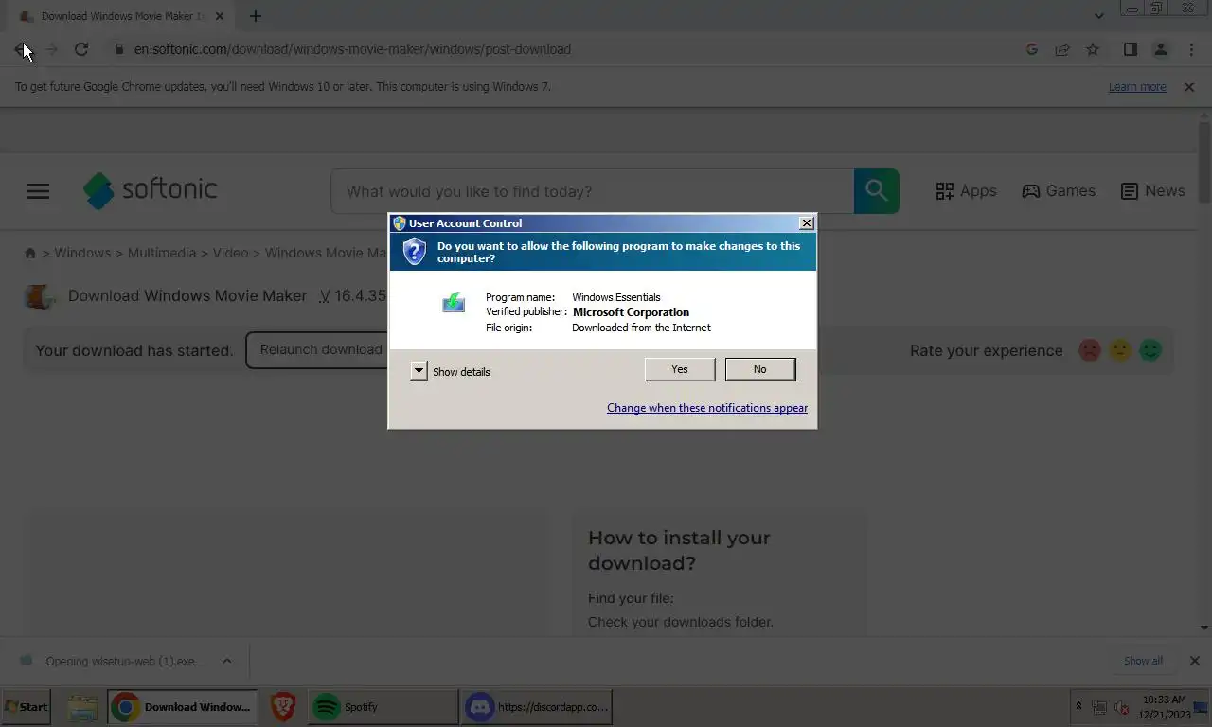Open the Windows Start button

pyautogui.click(x=27, y=706)
